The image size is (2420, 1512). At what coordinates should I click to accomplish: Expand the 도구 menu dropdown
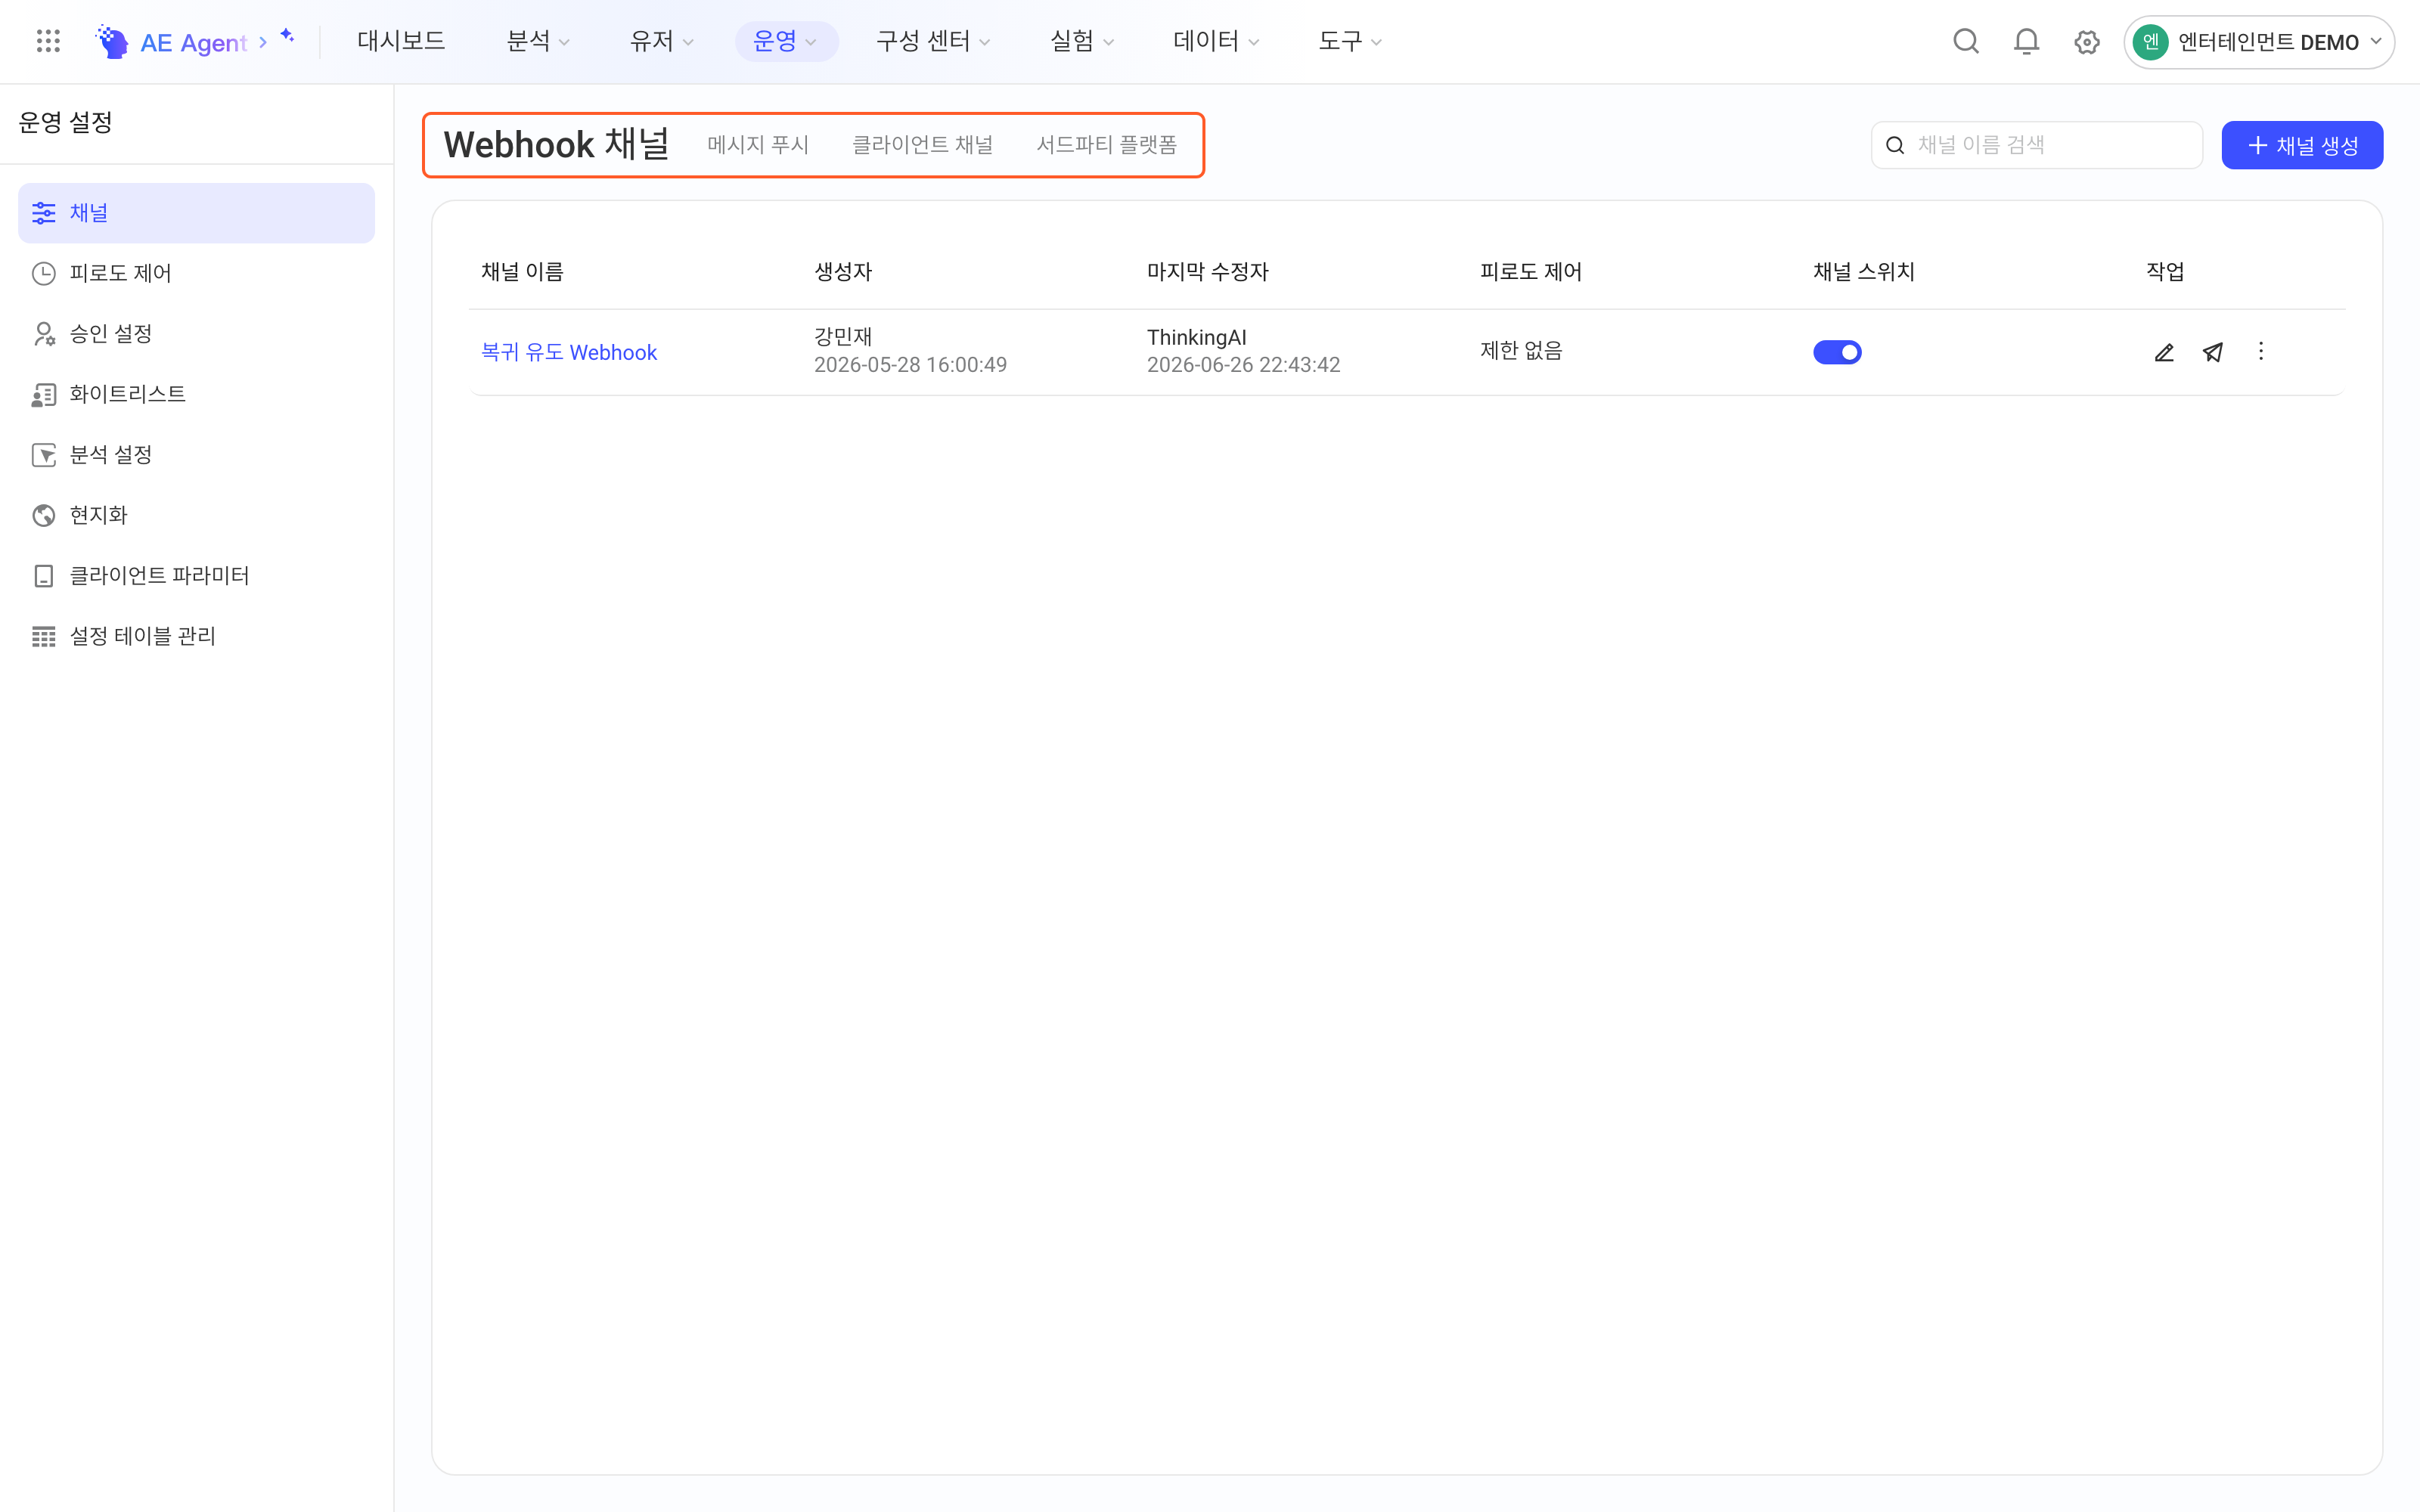point(1349,41)
